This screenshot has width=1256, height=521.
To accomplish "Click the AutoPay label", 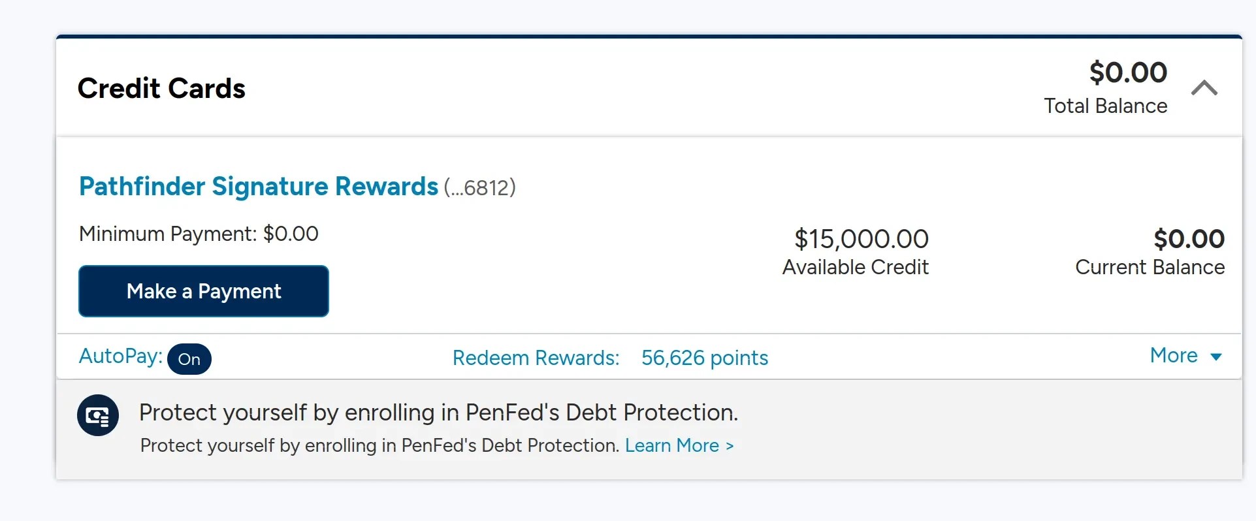I will (x=121, y=356).
